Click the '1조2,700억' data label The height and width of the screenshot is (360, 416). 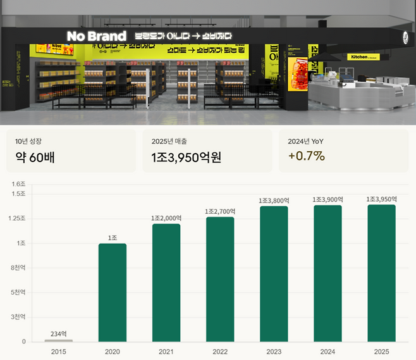pos(220,211)
